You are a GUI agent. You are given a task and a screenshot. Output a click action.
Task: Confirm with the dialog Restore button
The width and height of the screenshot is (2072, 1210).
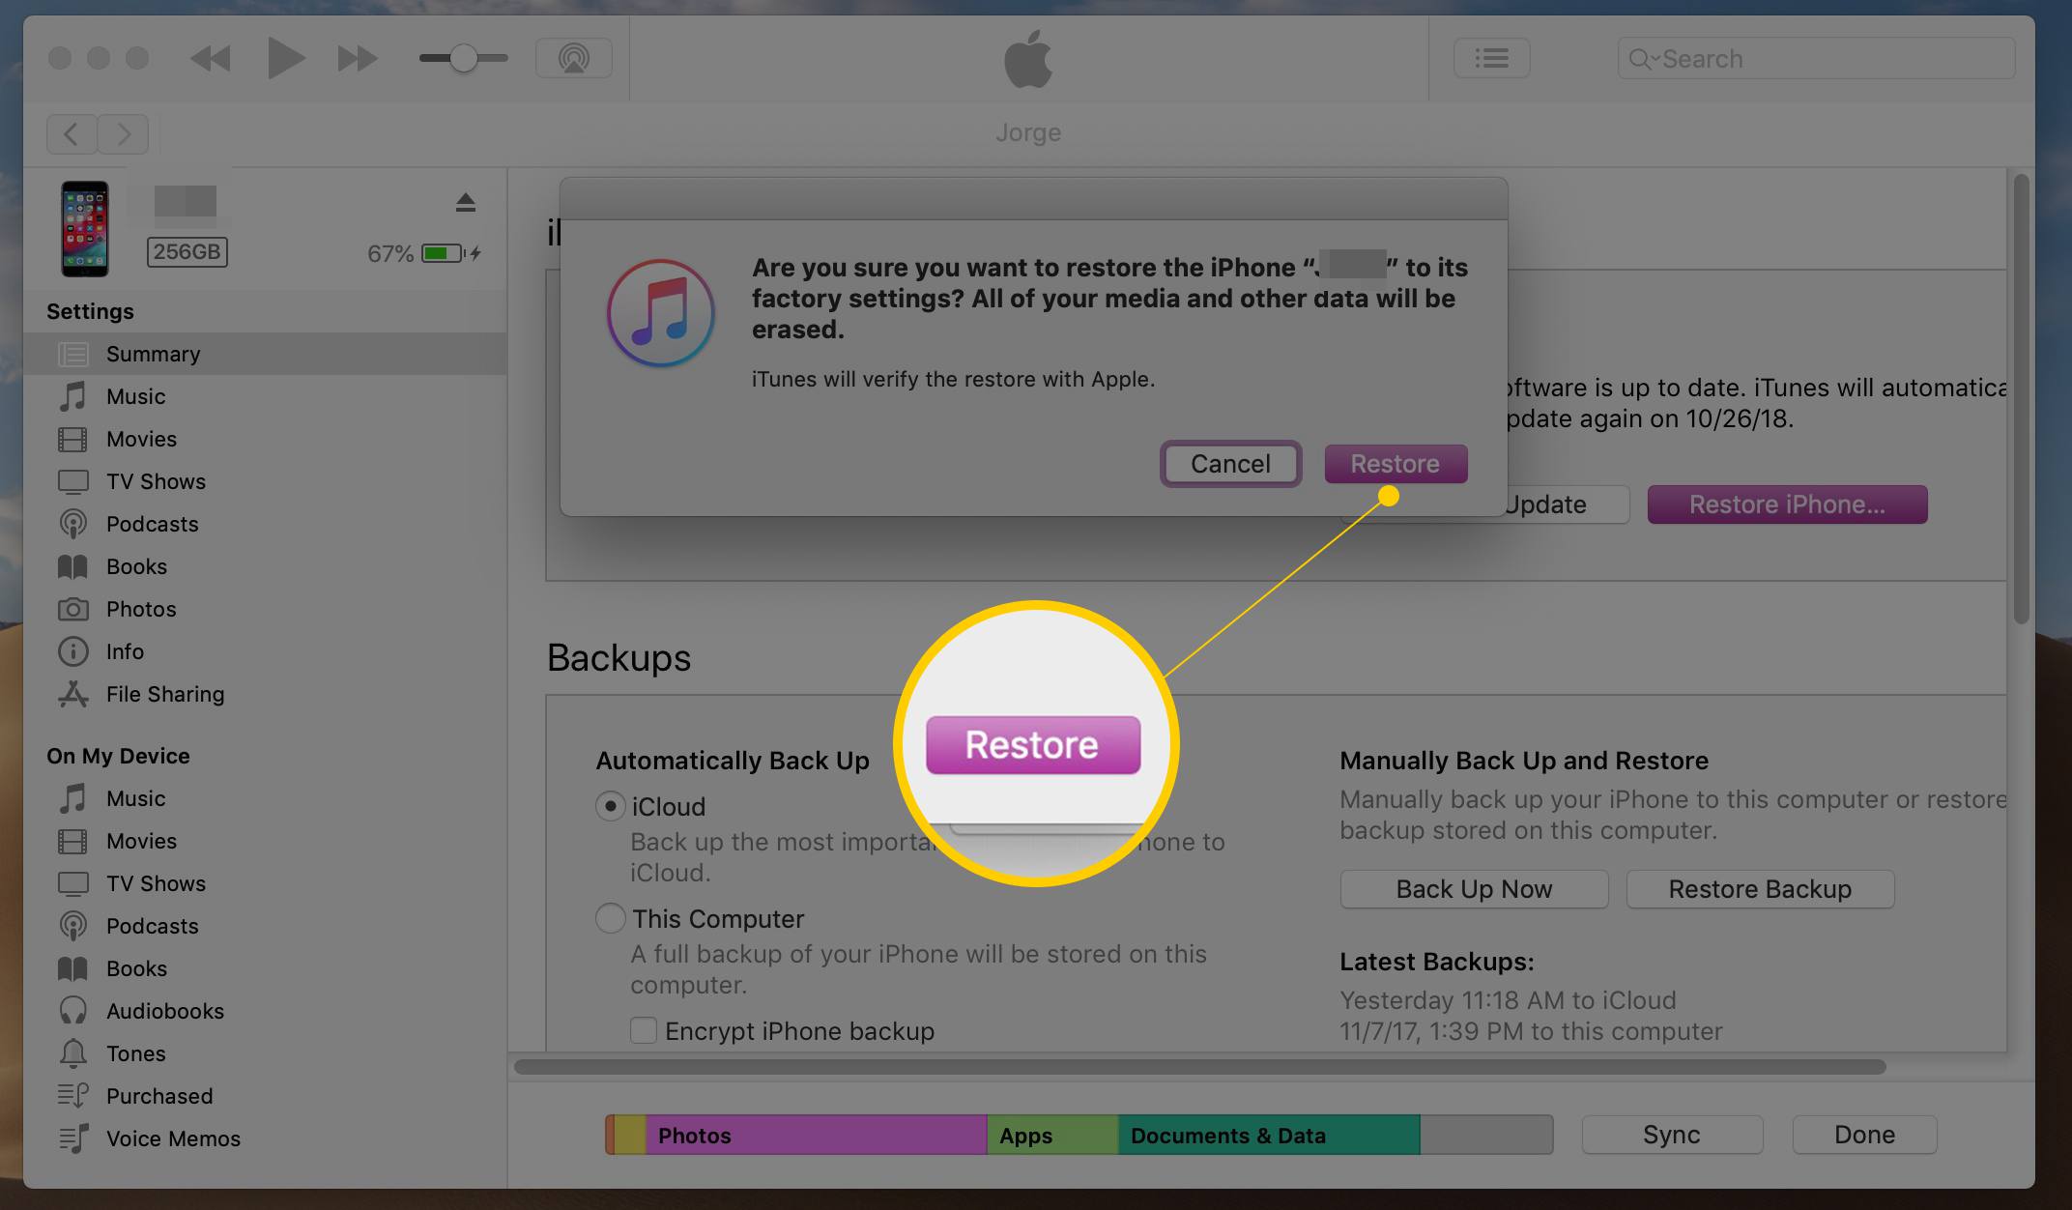pos(1396,464)
